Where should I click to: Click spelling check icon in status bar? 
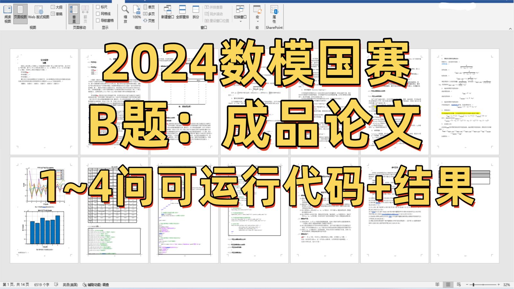click(56, 285)
